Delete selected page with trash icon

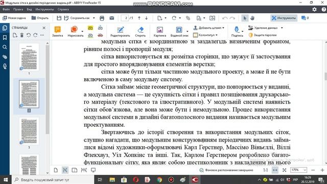point(21,35)
